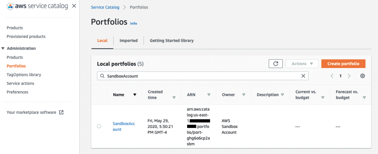The image size is (378, 154).
Task: Click the AWS Service Catalog logo
Action: [x=37, y=6]
